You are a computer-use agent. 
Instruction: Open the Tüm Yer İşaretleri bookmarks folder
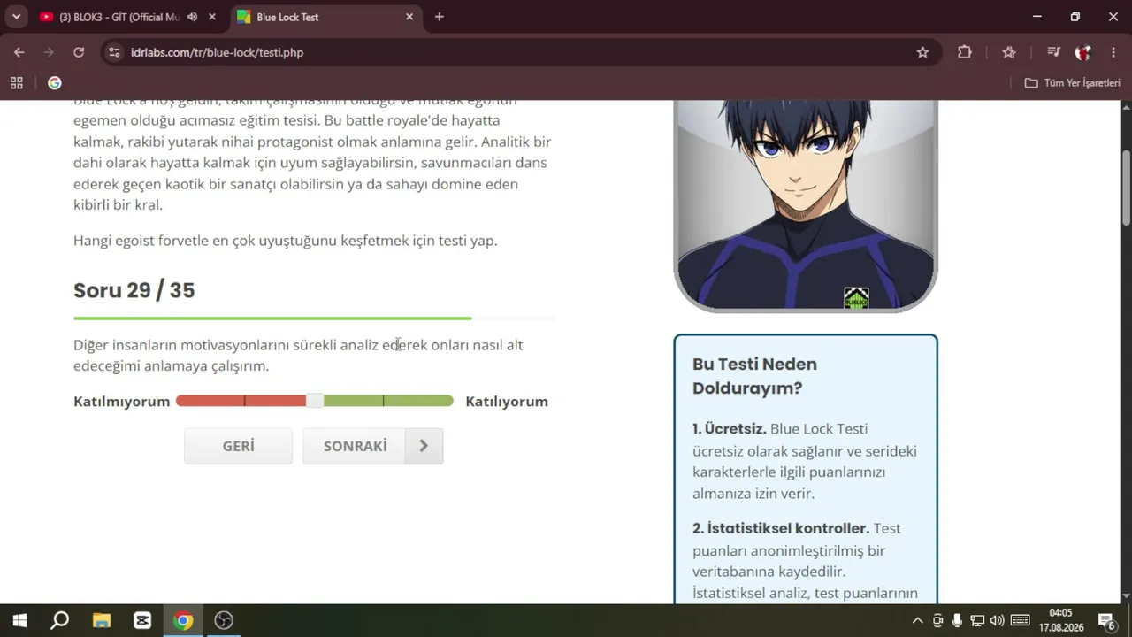point(1072,83)
